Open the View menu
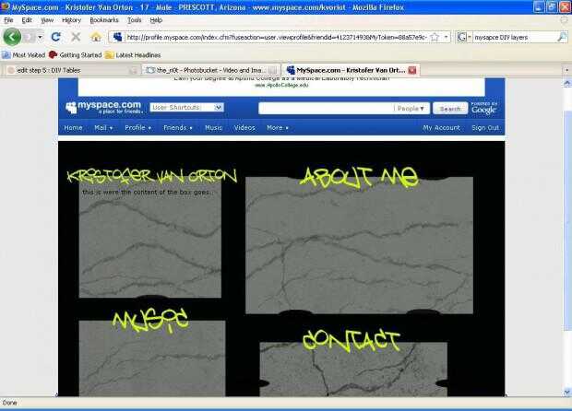The image size is (572, 411). (47, 20)
